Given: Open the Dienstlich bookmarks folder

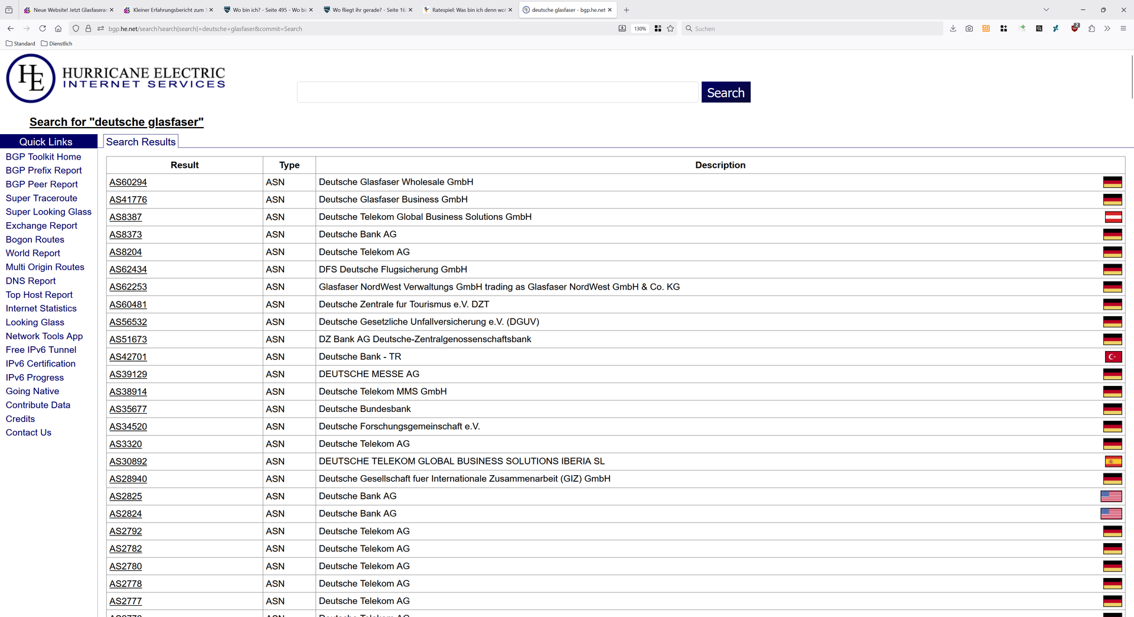Looking at the screenshot, I should [57, 44].
